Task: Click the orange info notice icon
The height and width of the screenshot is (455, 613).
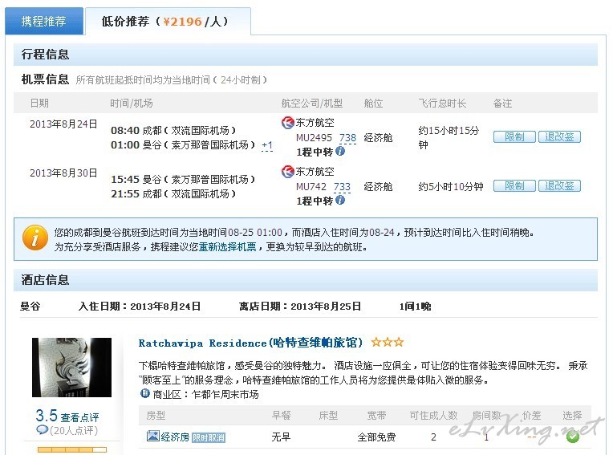Action: [x=35, y=238]
